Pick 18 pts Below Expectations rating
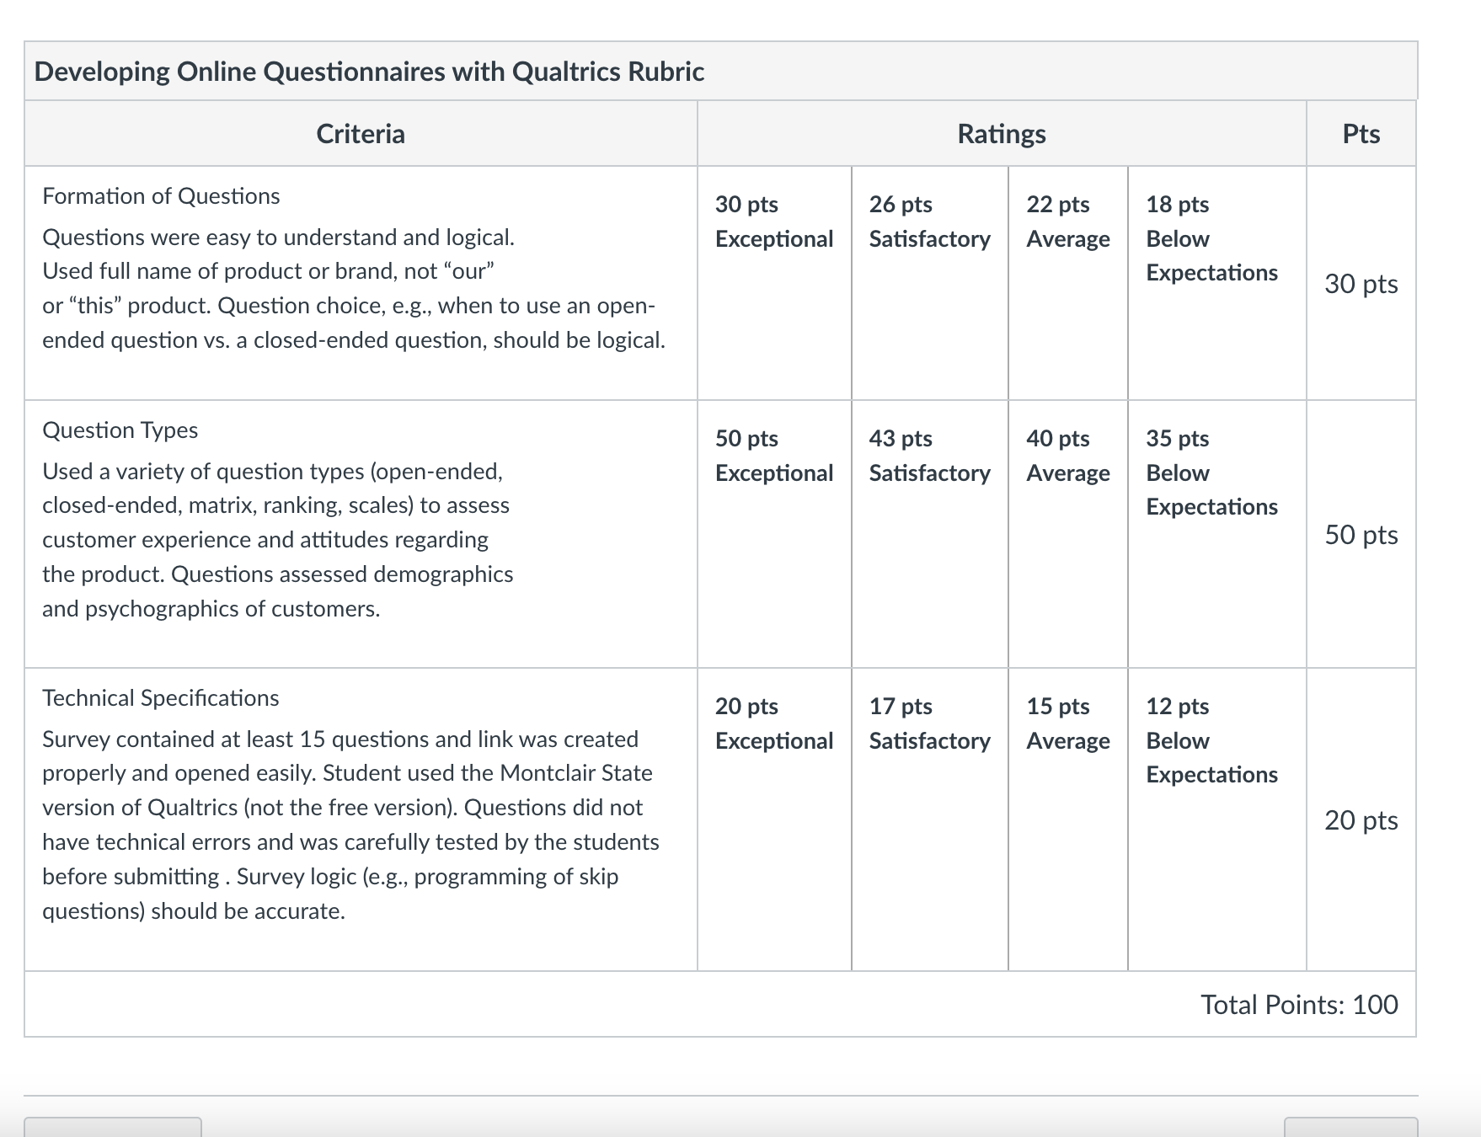The image size is (1481, 1137). tap(1216, 283)
